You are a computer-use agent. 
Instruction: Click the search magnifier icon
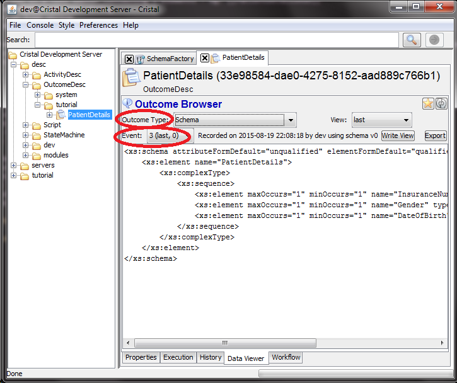[412, 40]
